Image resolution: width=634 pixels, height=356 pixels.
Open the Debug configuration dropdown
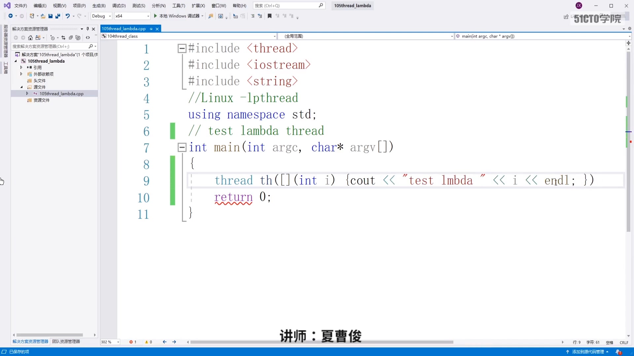101,16
